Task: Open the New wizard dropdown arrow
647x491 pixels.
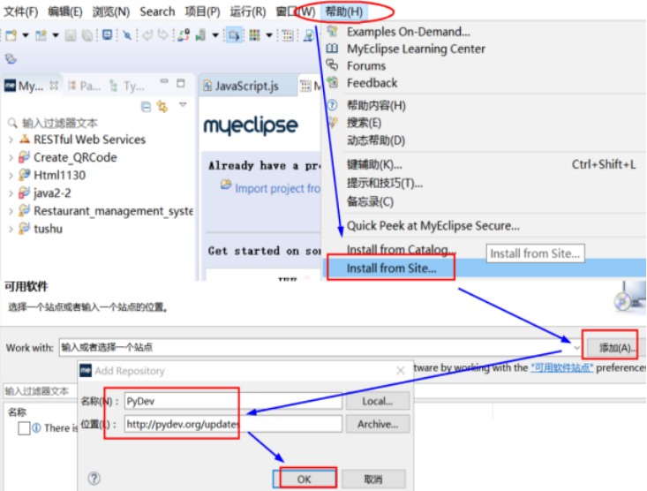Action: 26,35
